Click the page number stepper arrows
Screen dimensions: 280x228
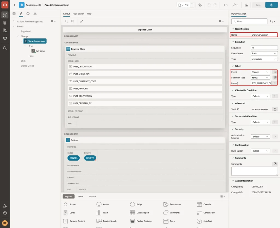click(x=192, y=5)
